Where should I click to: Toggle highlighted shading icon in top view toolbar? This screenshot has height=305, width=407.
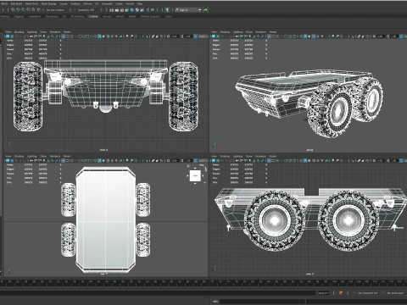pos(99,160)
